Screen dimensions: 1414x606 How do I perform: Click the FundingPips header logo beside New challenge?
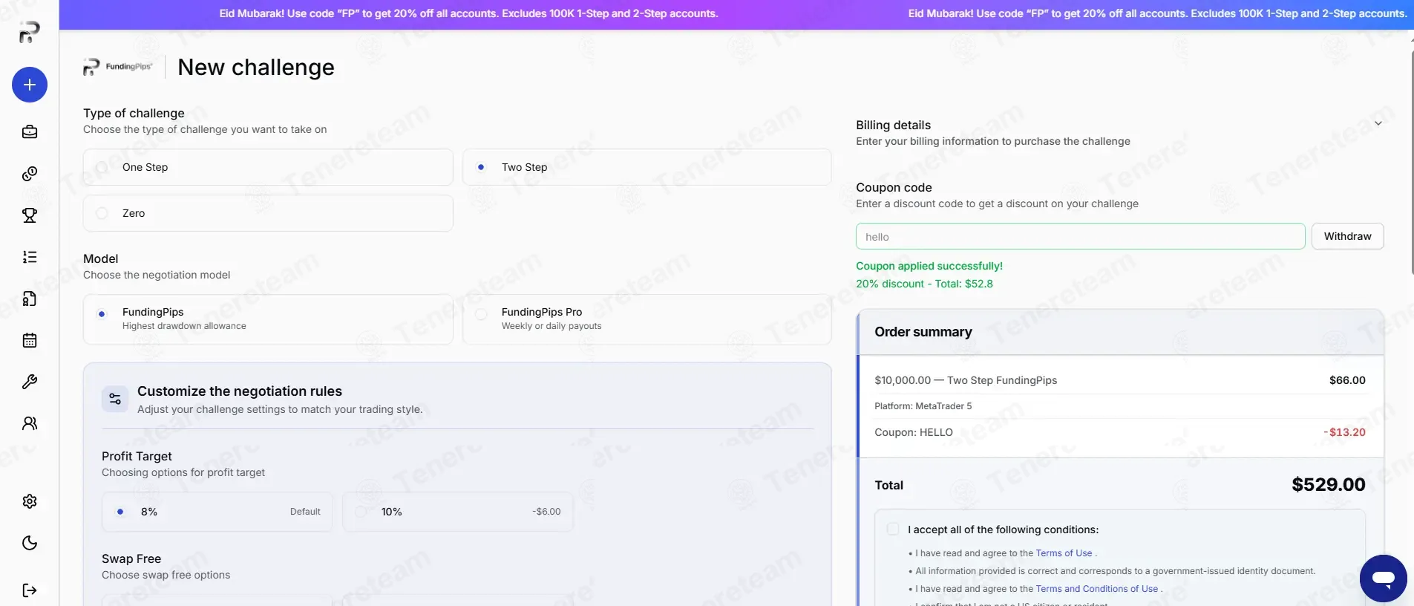118,67
